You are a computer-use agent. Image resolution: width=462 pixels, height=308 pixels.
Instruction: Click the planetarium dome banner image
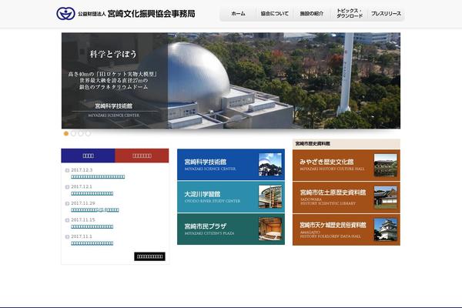click(x=231, y=80)
